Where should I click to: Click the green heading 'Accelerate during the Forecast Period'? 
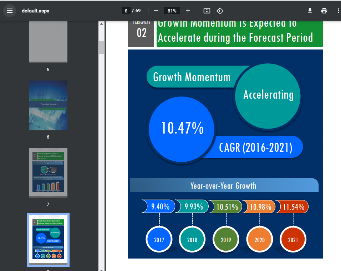pyautogui.click(x=235, y=38)
